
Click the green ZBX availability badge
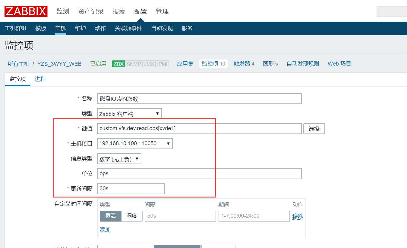pyautogui.click(x=118, y=64)
